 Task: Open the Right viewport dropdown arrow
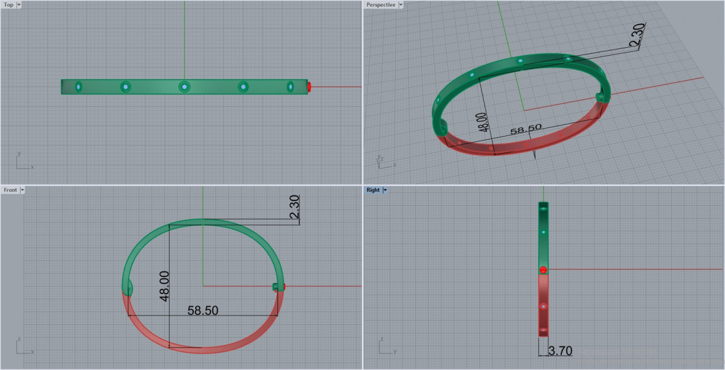[x=385, y=190]
